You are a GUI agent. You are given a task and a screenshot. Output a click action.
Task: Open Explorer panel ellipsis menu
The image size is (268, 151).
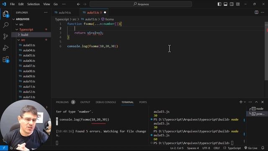coord(46,12)
